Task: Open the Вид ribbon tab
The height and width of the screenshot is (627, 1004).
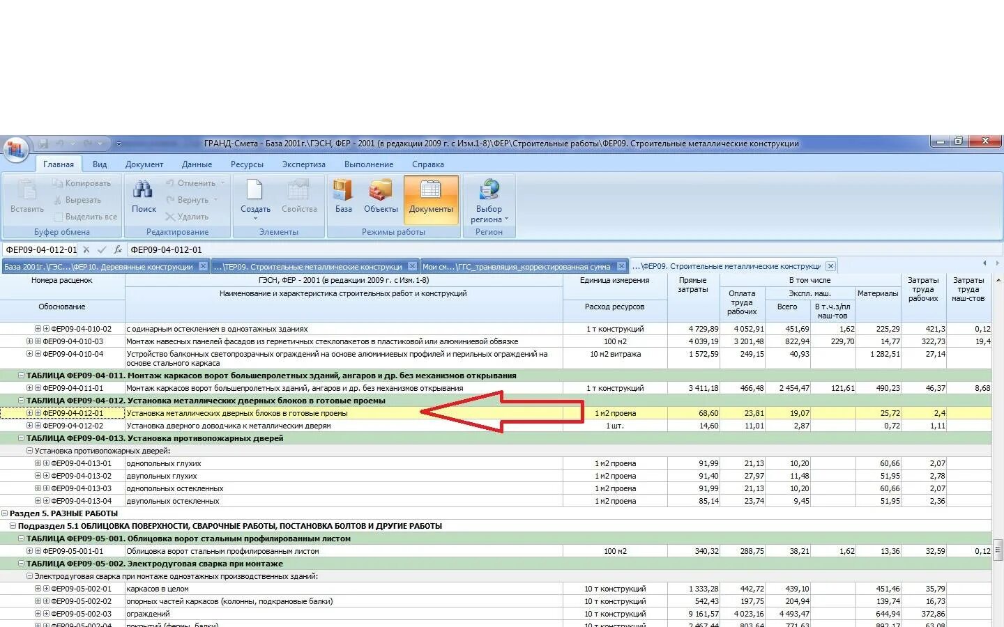Action: pyautogui.click(x=100, y=164)
